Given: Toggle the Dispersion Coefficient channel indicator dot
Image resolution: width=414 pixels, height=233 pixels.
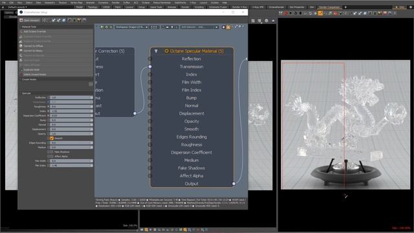Looking at the screenshot, I should [x=48, y=115].
